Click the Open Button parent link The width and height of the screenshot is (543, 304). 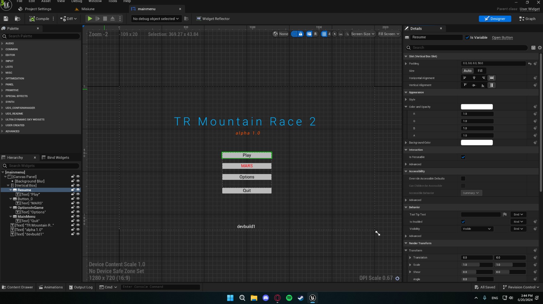tap(502, 38)
